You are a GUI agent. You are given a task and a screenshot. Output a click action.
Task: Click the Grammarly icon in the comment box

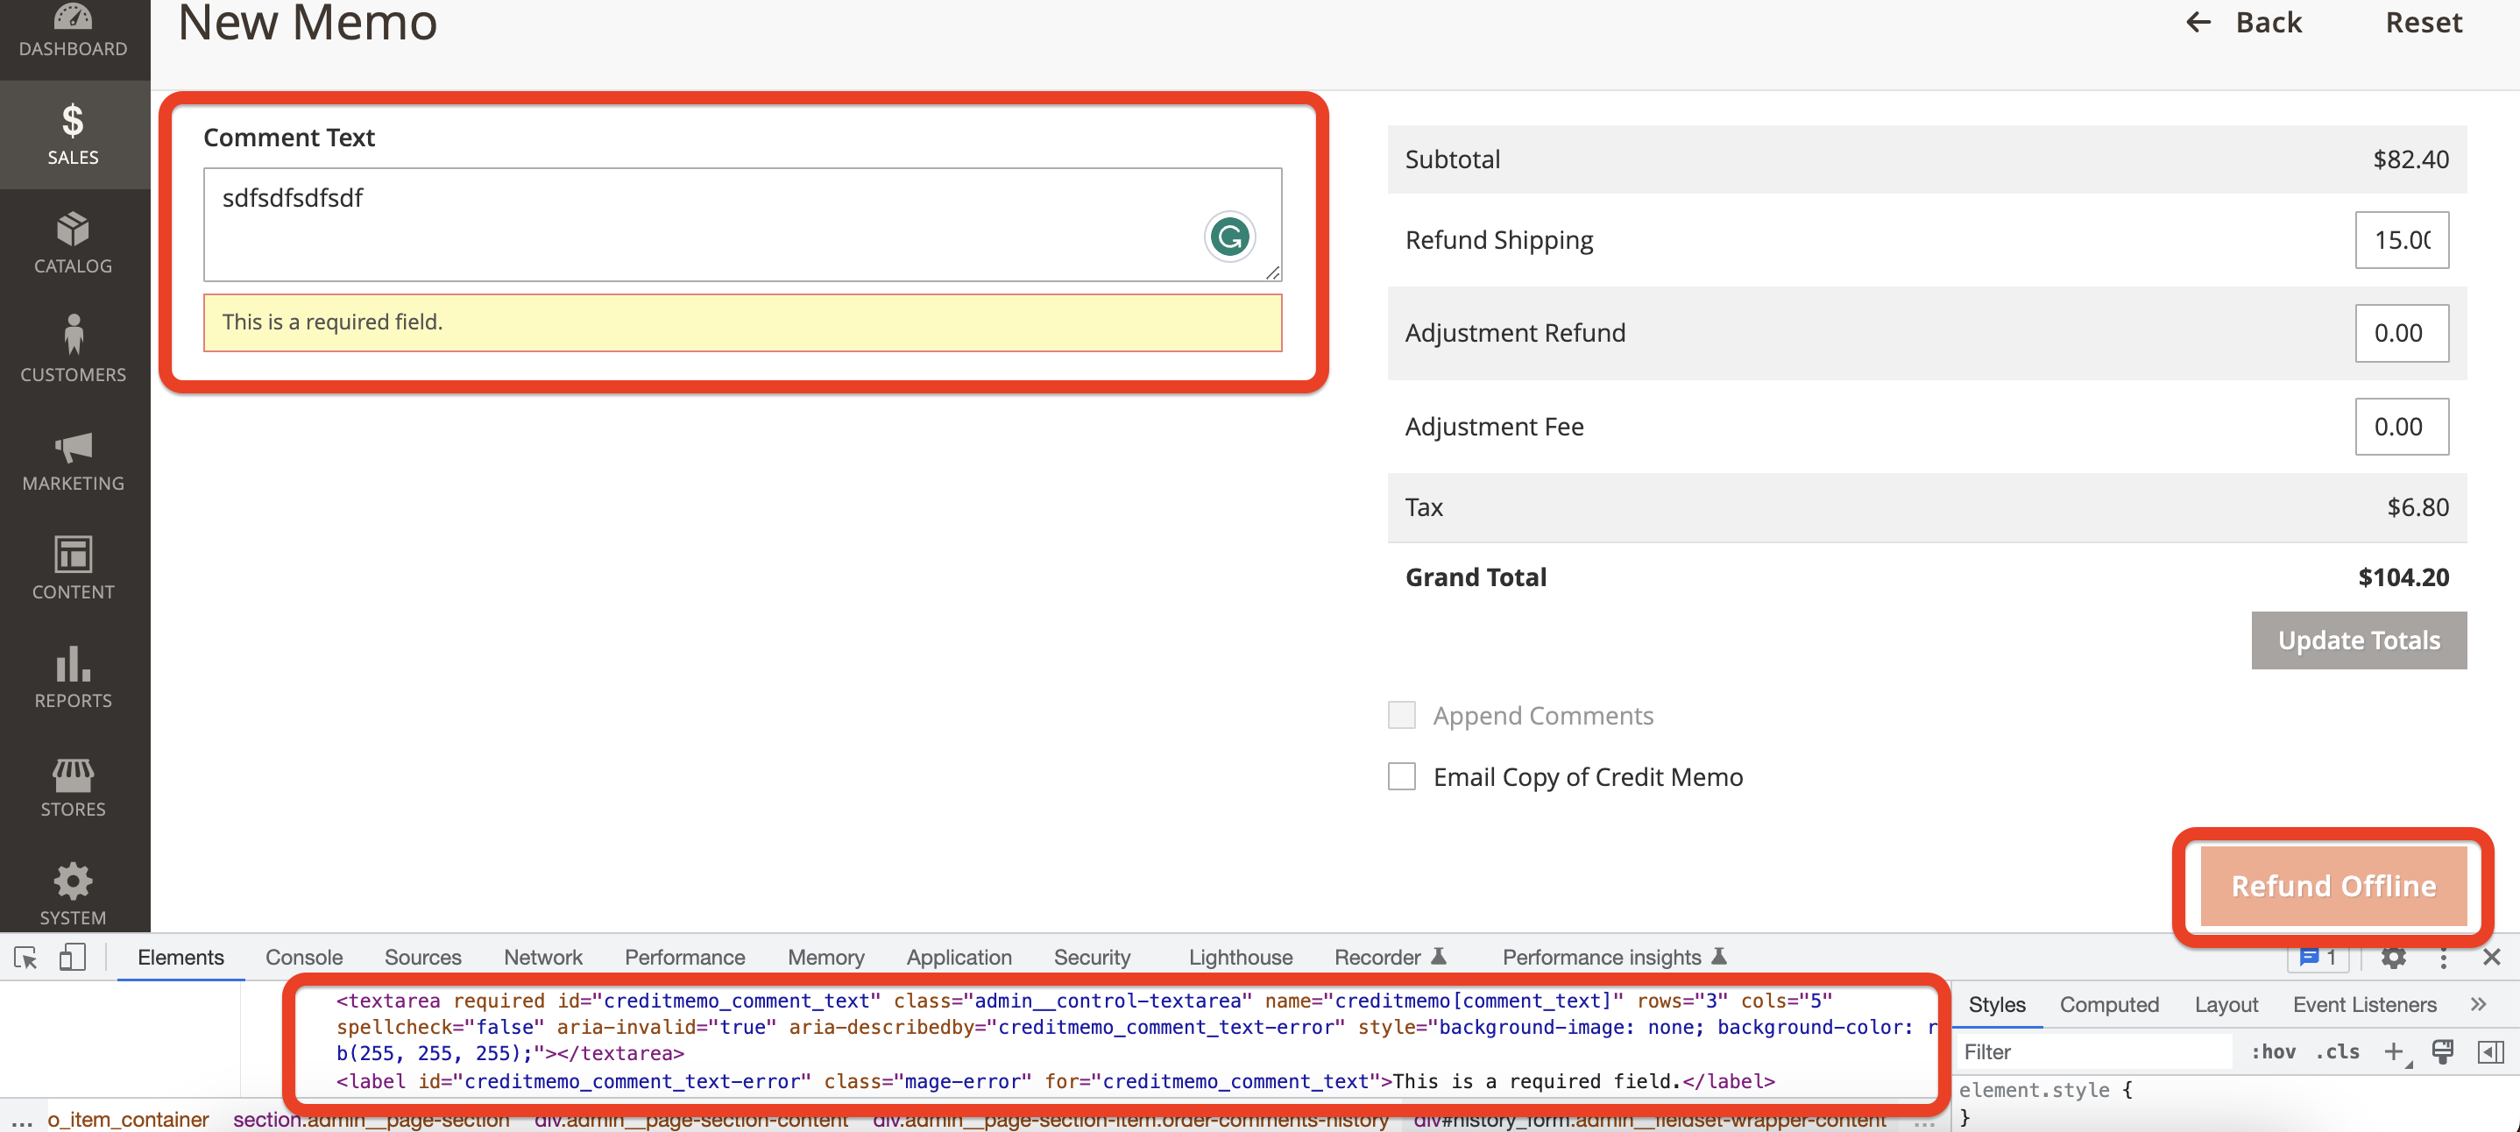pos(1229,236)
